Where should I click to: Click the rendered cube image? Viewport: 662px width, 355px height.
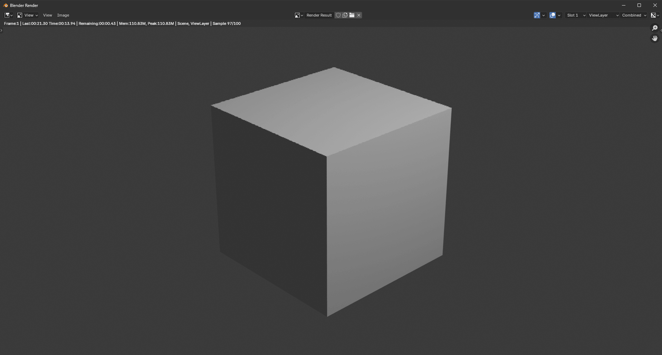(x=331, y=191)
